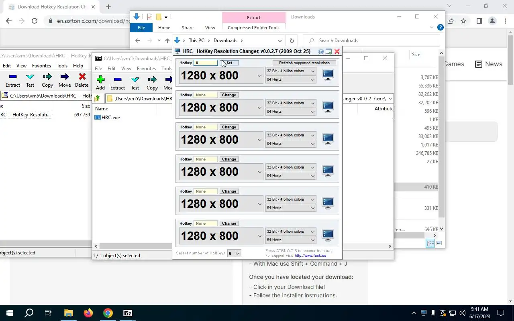
Task: Reload the Softonic page in Chrome
Action: (35, 21)
